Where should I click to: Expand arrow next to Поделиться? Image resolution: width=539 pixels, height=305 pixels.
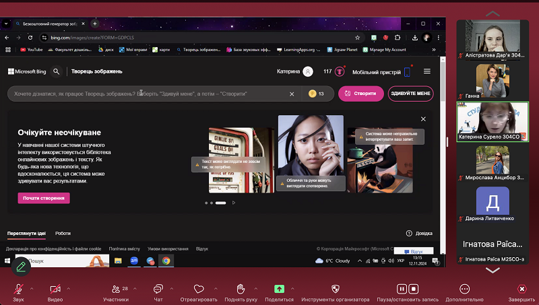click(292, 289)
